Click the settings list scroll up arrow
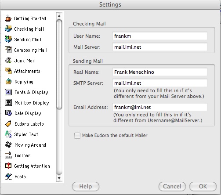221x195 pixels. [59, 16]
